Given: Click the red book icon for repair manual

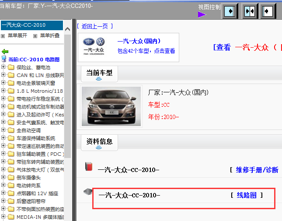Looking at the screenshot, I should click(x=88, y=166).
